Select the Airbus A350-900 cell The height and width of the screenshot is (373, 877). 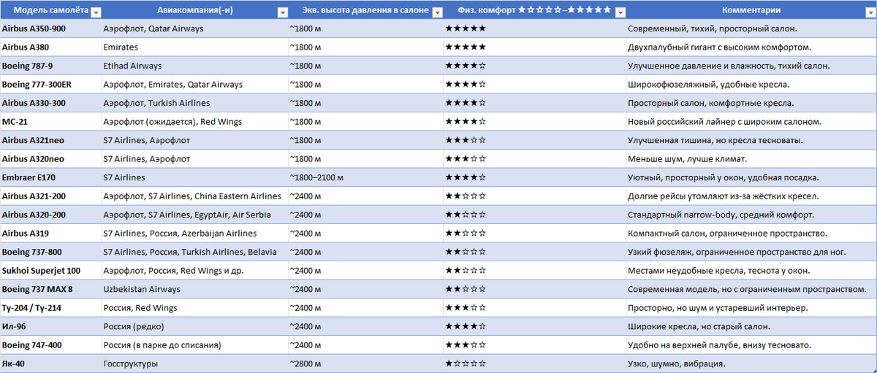tap(50, 28)
